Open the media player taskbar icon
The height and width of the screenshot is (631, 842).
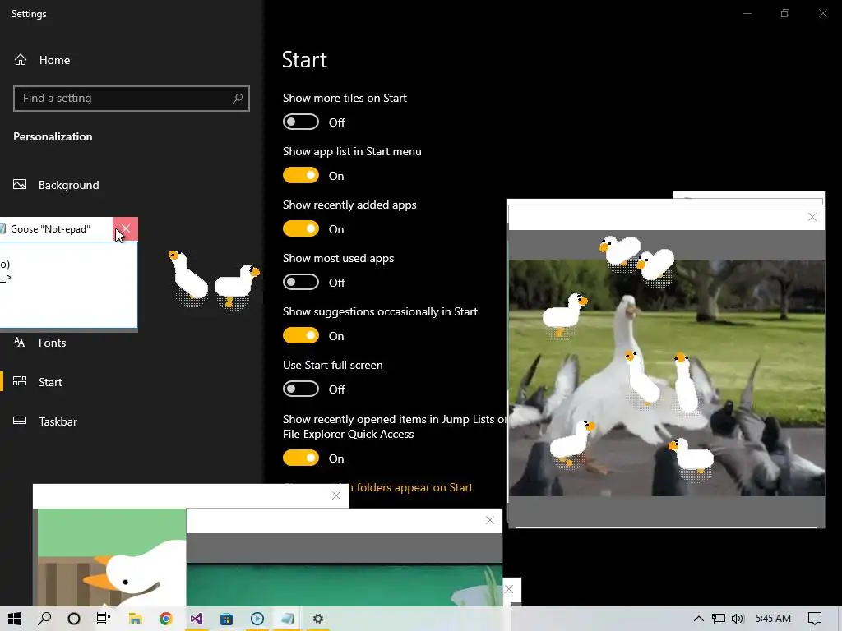pos(257,619)
